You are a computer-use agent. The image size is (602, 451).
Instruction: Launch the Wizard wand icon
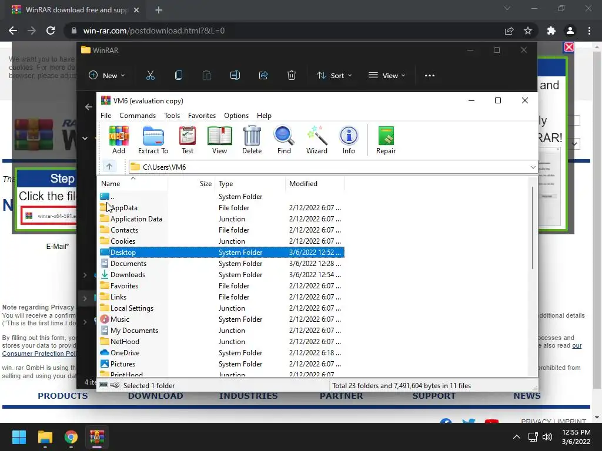coord(317,140)
